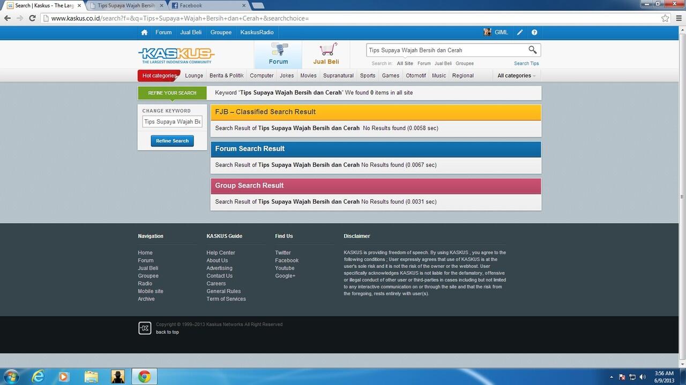
Task: Open File Explorer folder on taskbar
Action: click(x=91, y=376)
